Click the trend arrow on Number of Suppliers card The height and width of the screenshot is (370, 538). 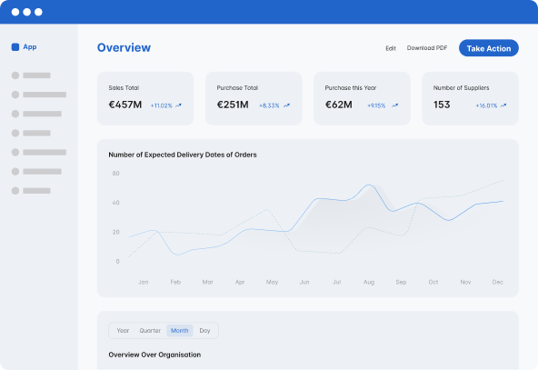coord(503,105)
